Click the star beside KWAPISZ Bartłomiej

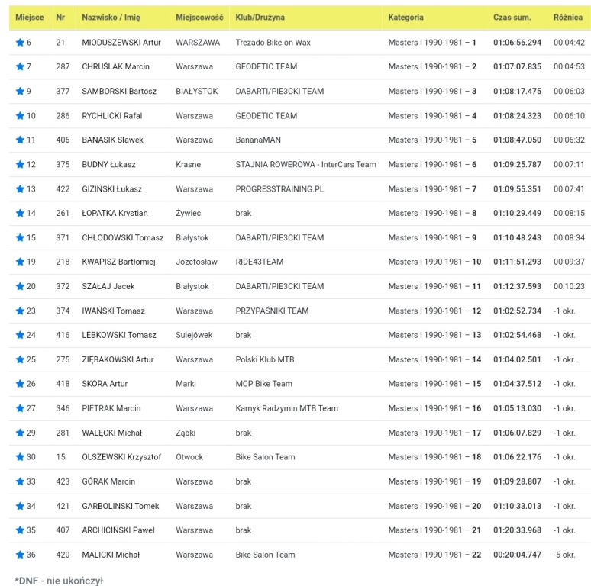point(20,262)
